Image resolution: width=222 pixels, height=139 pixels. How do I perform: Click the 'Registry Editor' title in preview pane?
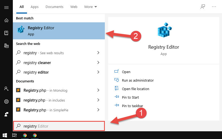[x=164, y=47]
